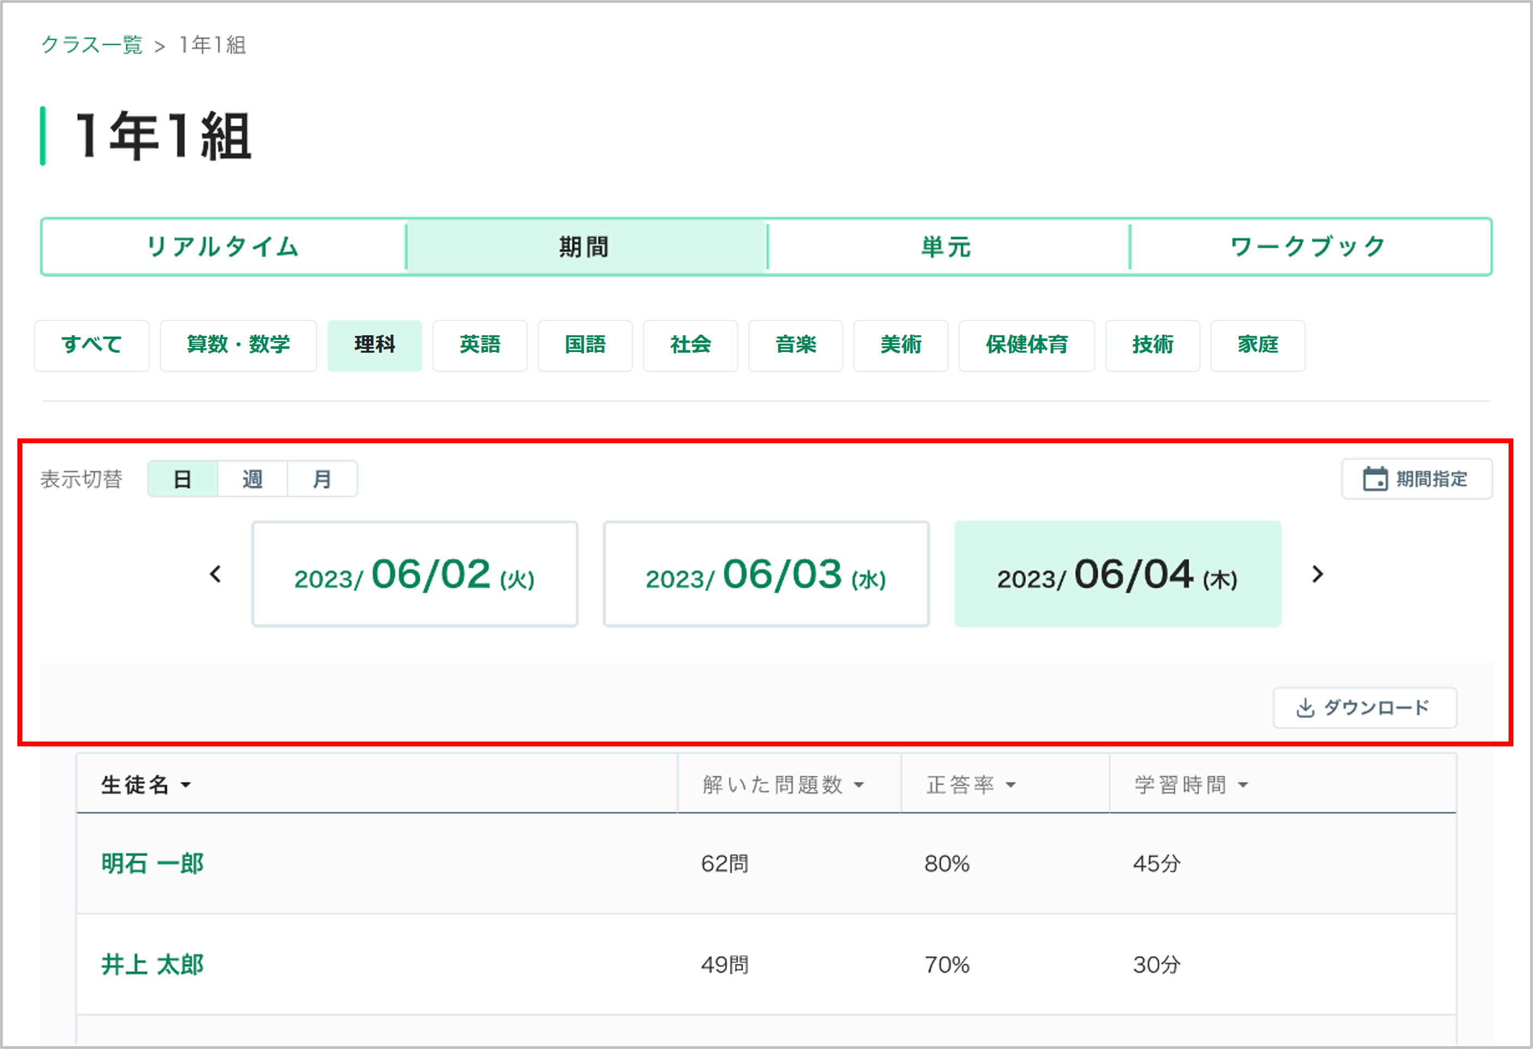Sort by 学習時間 column arrow
The height and width of the screenshot is (1049, 1533).
(x=1243, y=784)
